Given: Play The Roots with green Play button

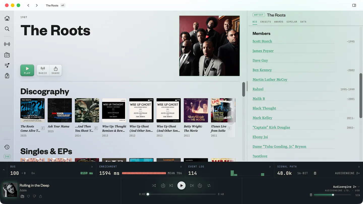Looking at the screenshot, I should pos(27,70).
